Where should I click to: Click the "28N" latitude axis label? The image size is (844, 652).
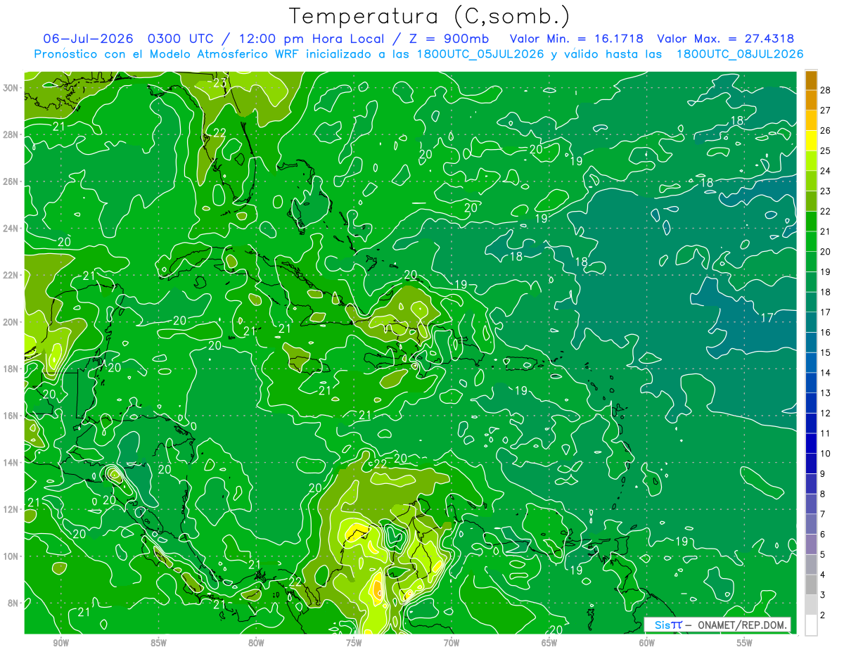[11, 134]
